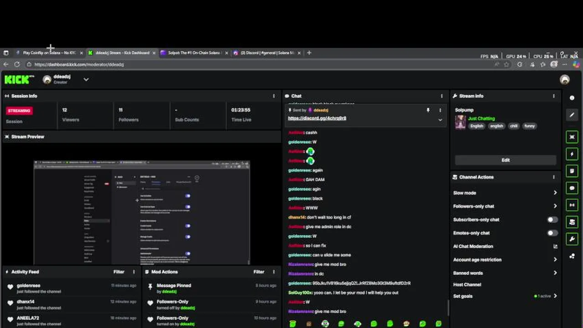This screenshot has width=583, height=328.
Task: Click goldenreee follow entry in Activity Feed
Action: [x=73, y=288]
